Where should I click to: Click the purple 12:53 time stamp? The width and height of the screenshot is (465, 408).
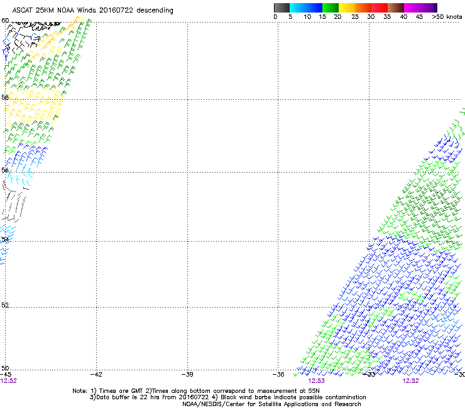click(x=316, y=381)
